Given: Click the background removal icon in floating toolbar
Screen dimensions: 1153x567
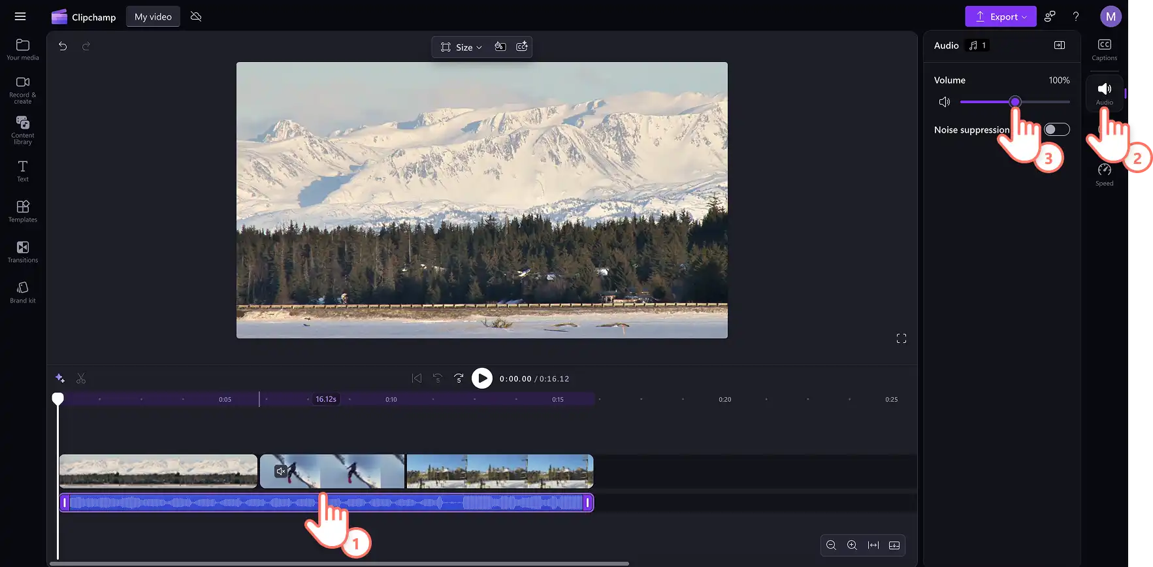Looking at the screenshot, I should [500, 47].
